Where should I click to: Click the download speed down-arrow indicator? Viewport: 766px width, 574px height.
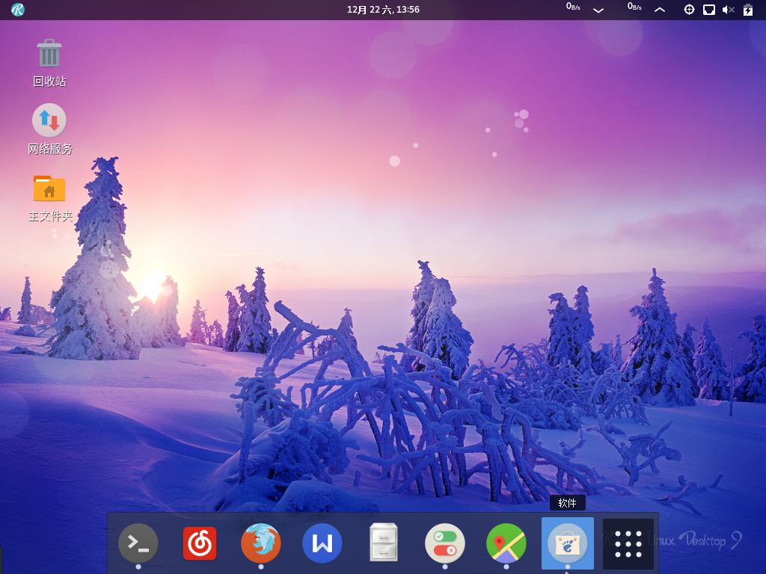coord(598,10)
